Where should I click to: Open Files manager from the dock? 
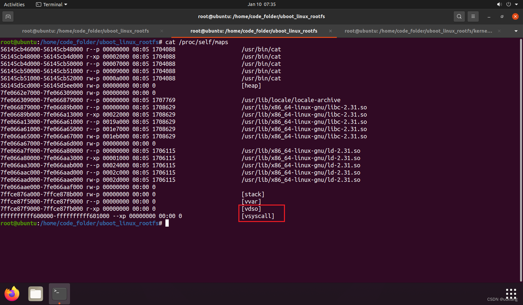[36, 294]
